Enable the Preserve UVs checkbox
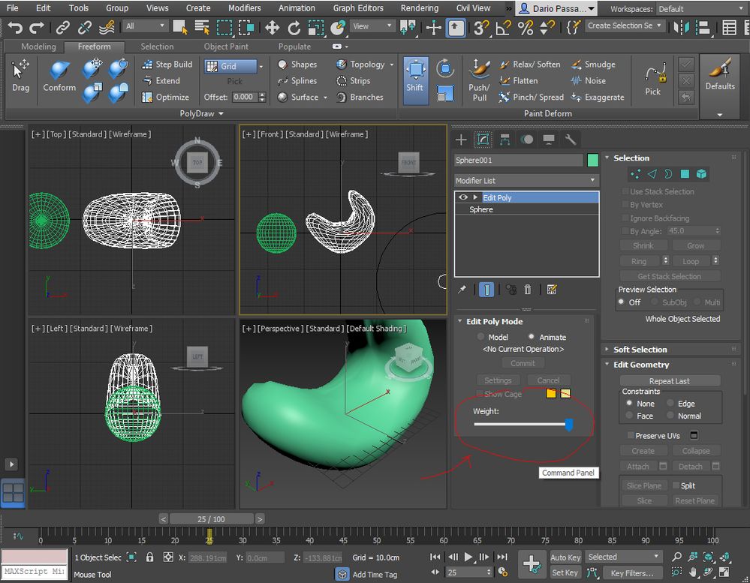This screenshot has width=750, height=583. 631,436
